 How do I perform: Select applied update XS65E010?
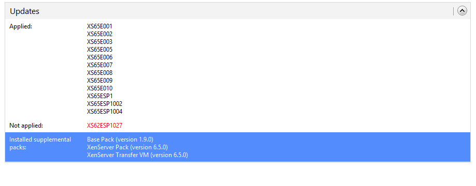coord(99,88)
